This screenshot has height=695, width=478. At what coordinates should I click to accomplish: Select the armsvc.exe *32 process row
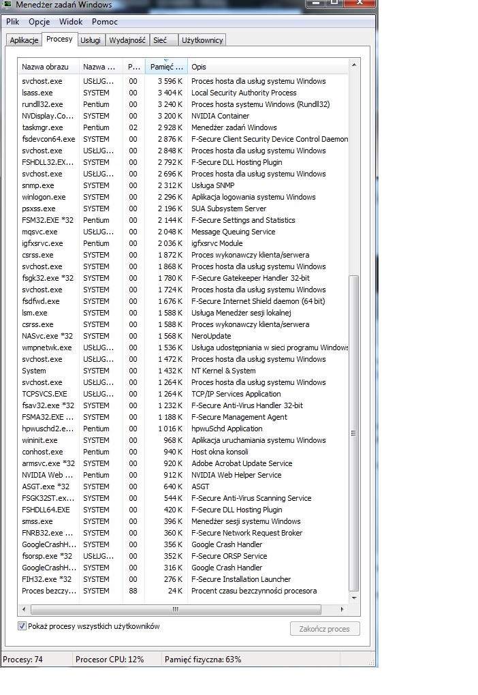(183, 463)
